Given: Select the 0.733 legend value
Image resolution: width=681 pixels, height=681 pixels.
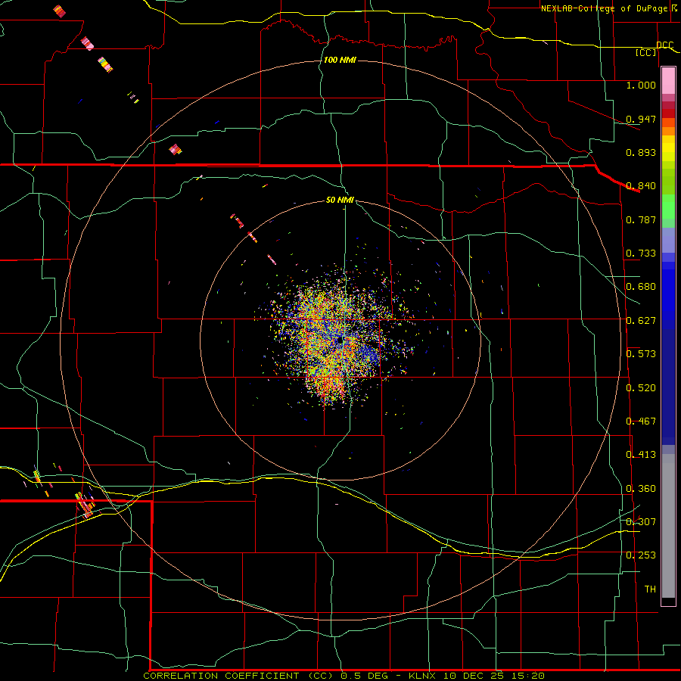Looking at the screenshot, I should 641,253.
